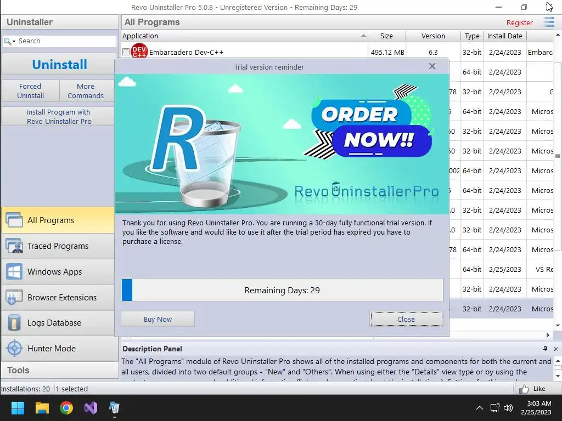Click Install Program with Revo Uninstaller Pro
Viewport: 562px width, 421px height.
59,117
